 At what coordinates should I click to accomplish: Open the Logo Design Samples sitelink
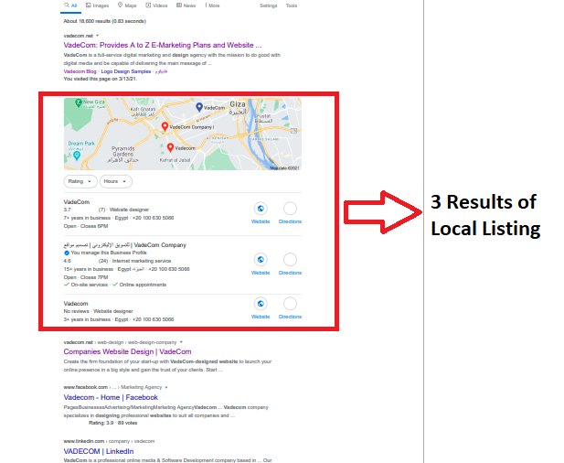(x=126, y=71)
